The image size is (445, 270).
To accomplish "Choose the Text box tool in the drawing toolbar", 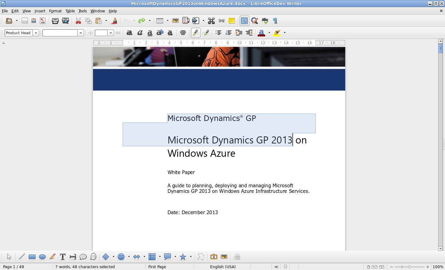I will pos(62,257).
